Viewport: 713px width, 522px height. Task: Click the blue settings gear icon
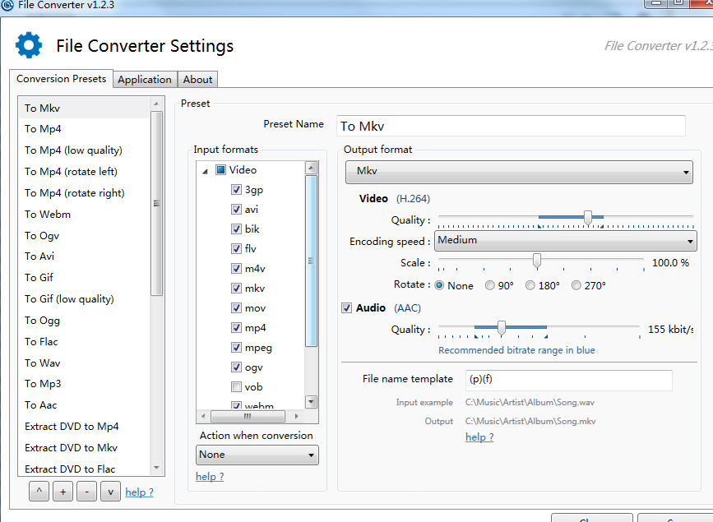[x=29, y=45]
